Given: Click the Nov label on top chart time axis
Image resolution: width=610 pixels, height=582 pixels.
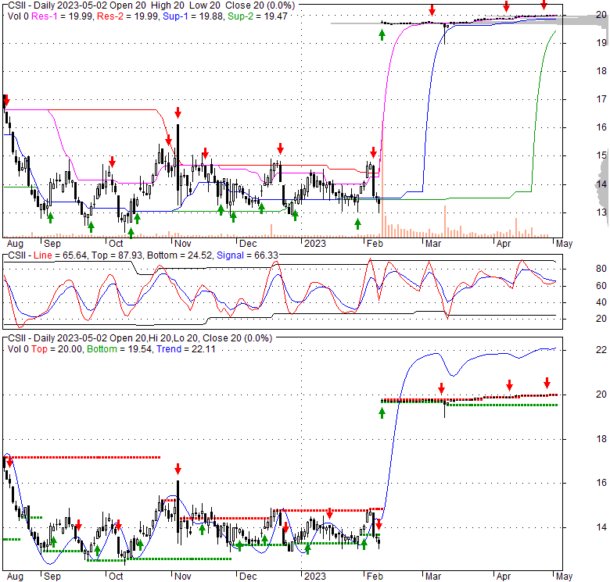Looking at the screenshot, I should pos(183,244).
